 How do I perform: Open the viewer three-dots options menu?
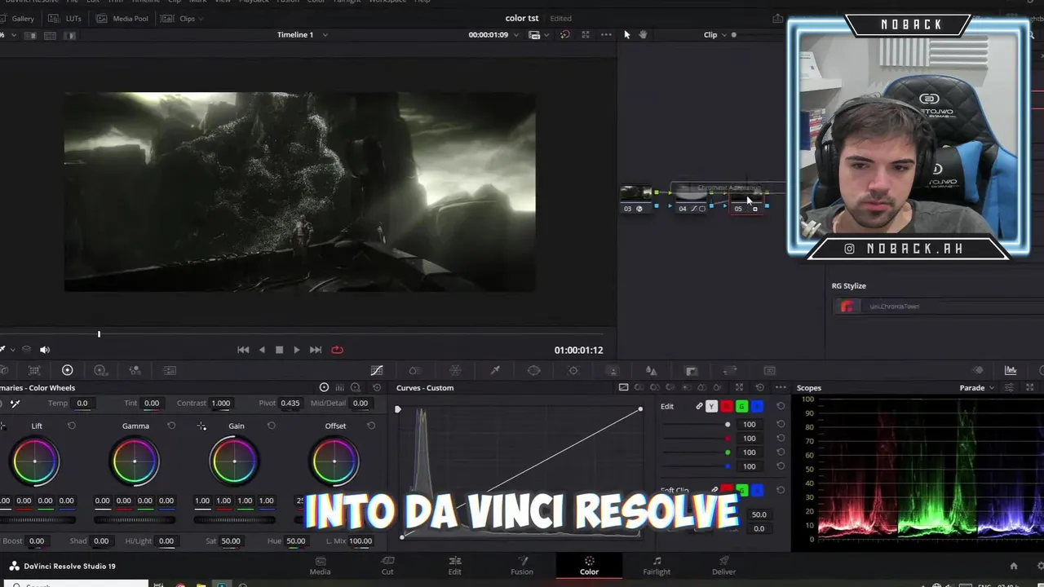[x=606, y=34]
